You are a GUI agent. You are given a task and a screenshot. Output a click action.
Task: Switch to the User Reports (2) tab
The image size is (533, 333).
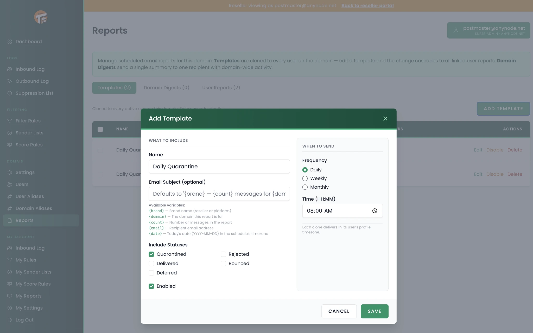(x=221, y=88)
